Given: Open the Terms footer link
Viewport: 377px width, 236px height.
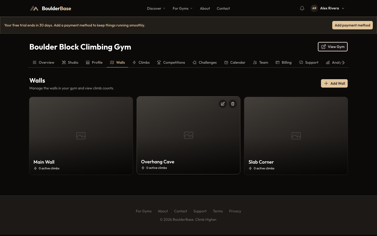Looking at the screenshot, I should tap(218, 211).
